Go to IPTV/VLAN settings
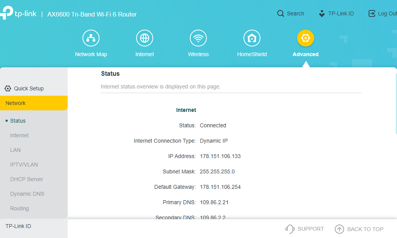The width and height of the screenshot is (397, 238). (24, 165)
